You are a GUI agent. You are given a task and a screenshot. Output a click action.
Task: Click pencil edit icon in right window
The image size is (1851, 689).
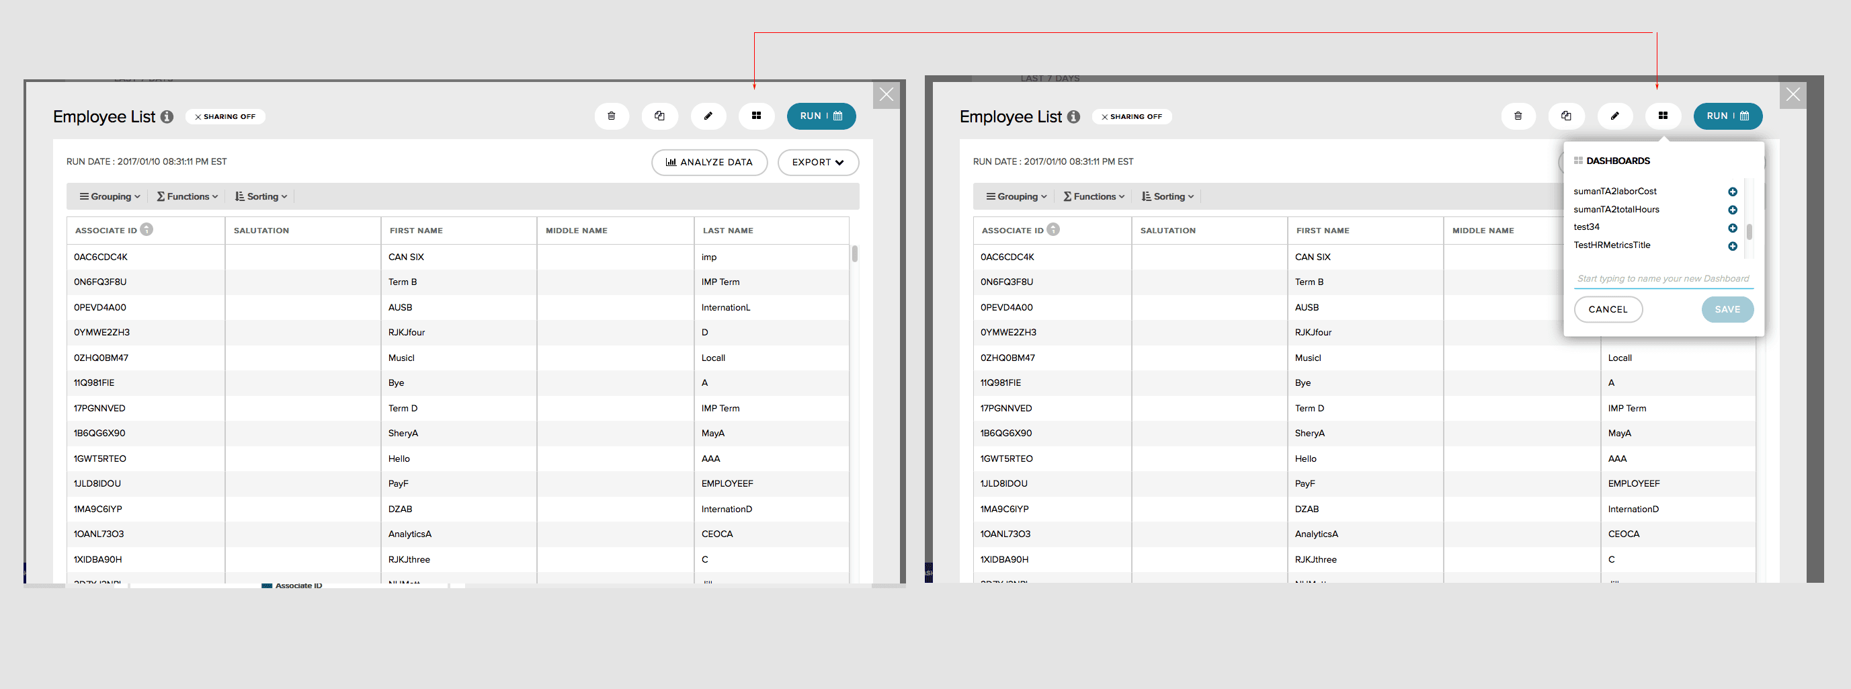click(1614, 116)
